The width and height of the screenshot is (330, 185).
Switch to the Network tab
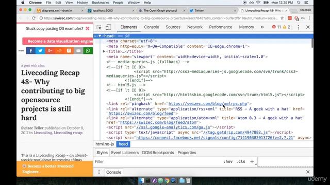click(x=195, y=27)
